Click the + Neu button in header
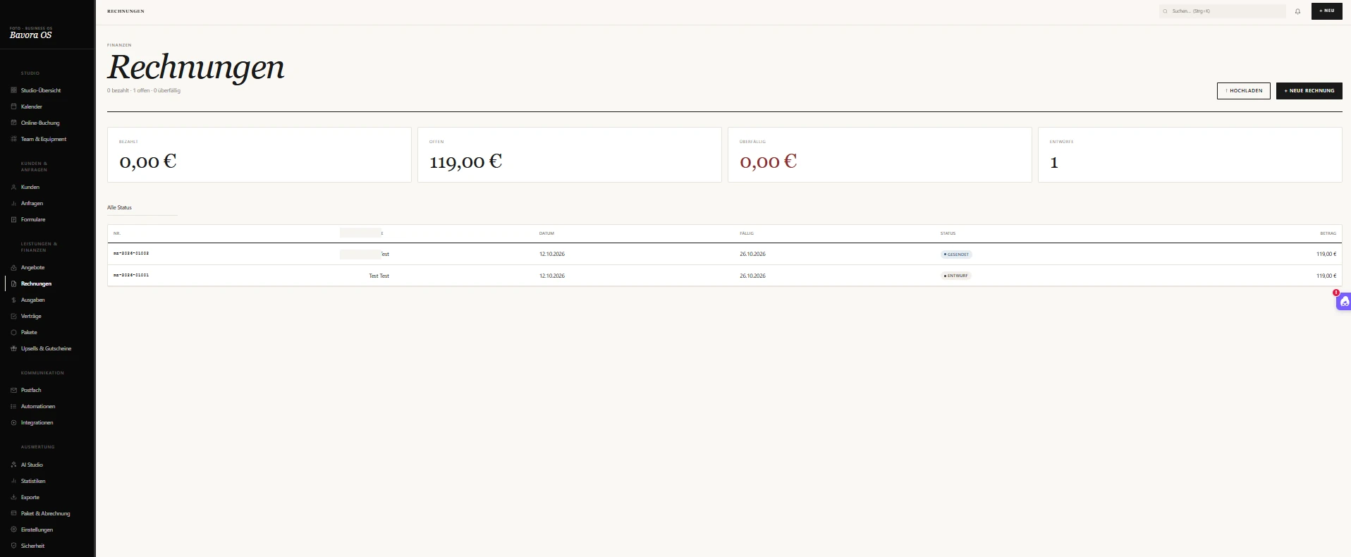The height and width of the screenshot is (557, 1351). 1326,11
